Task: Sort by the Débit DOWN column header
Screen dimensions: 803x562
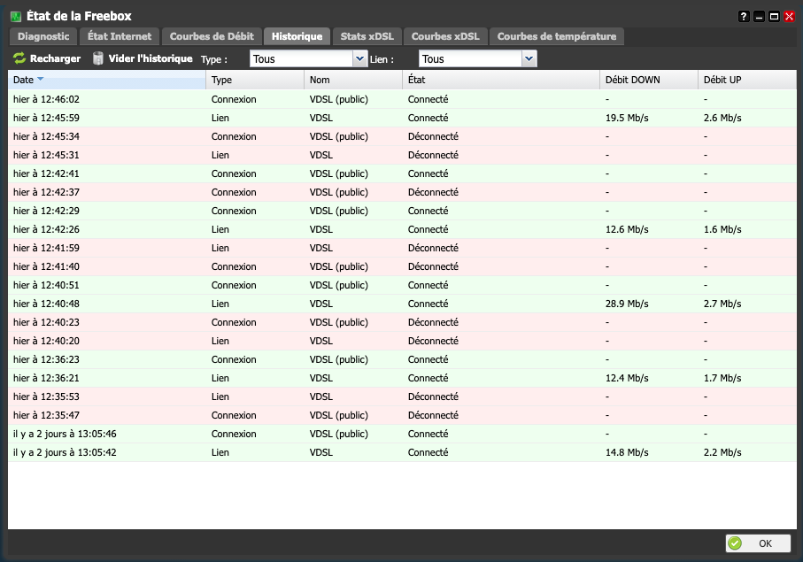Action: (649, 80)
